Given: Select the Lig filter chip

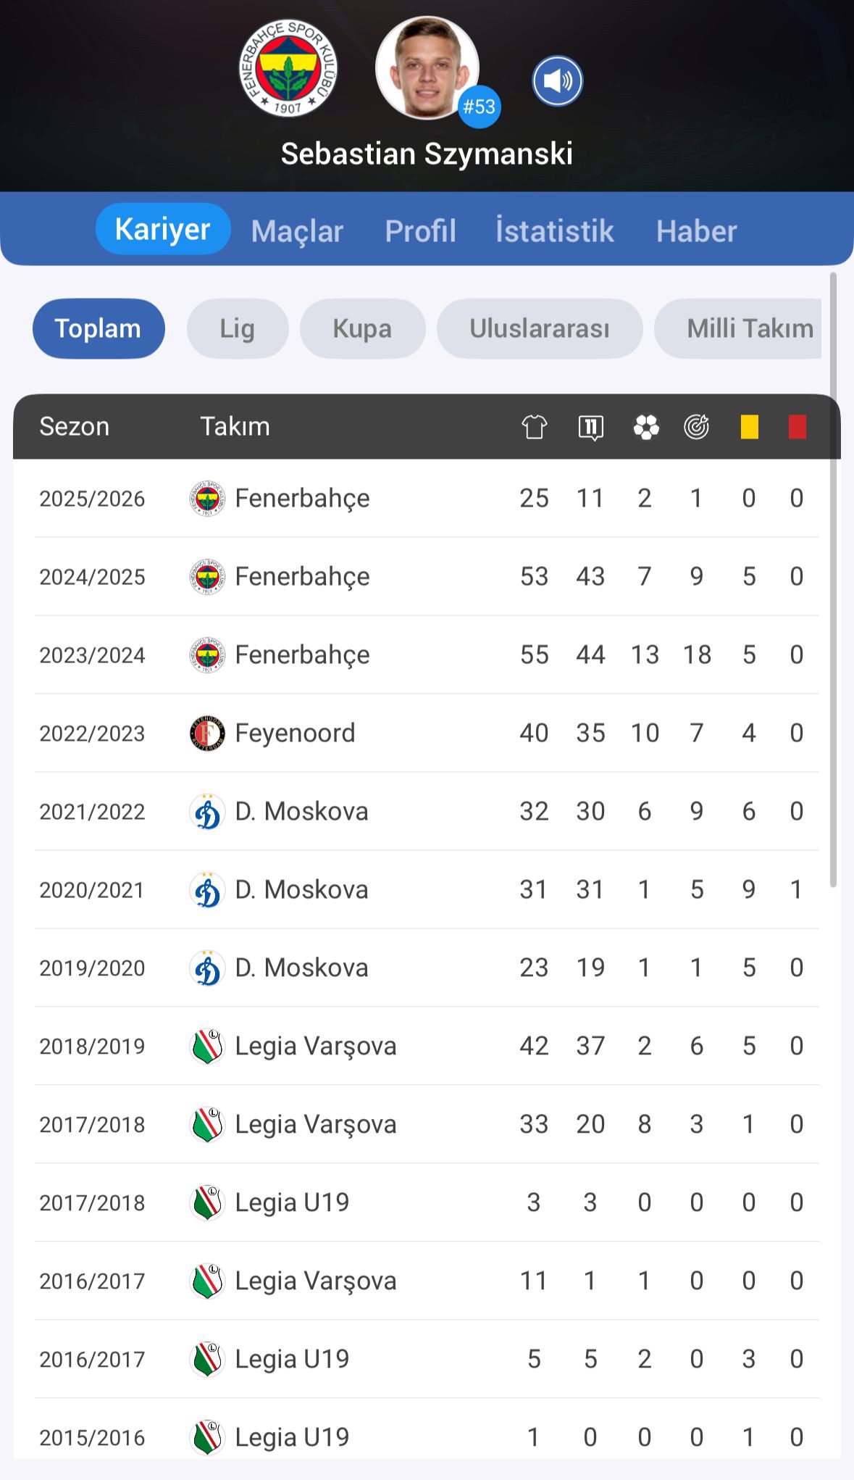Looking at the screenshot, I should (x=237, y=329).
